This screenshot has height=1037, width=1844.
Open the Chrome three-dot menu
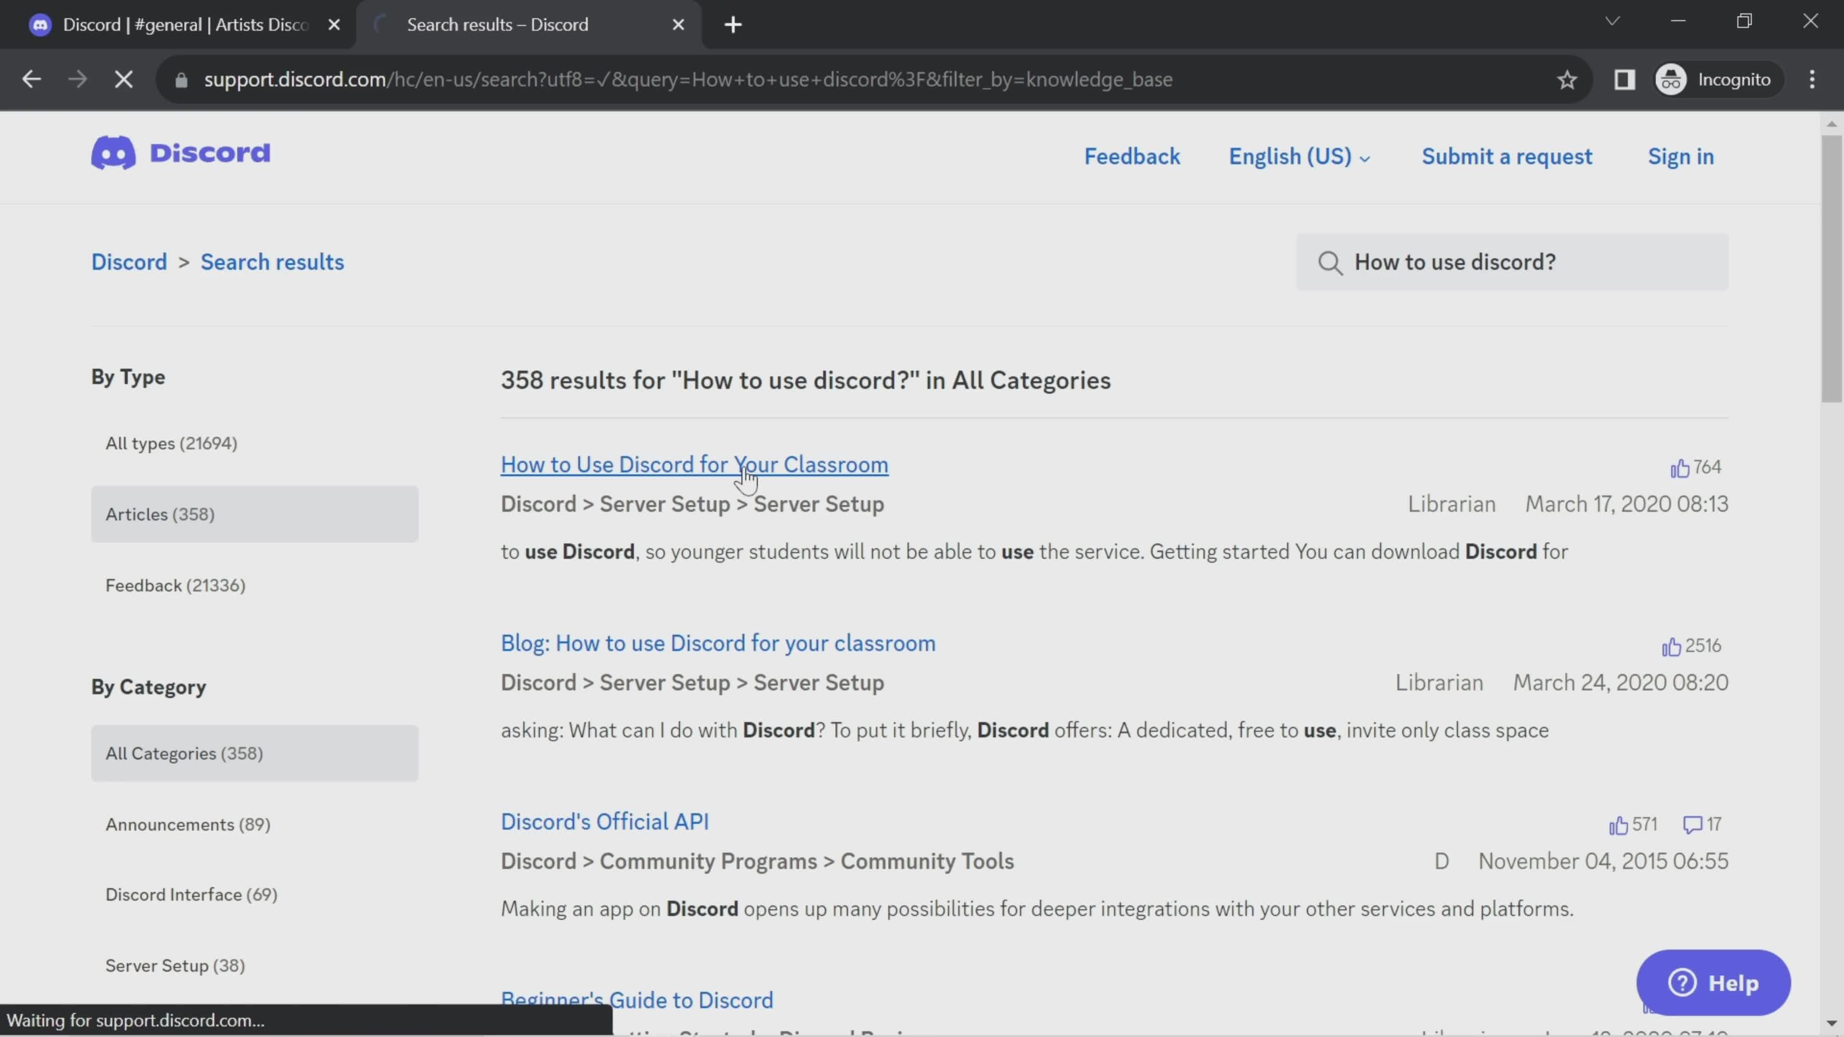tap(1812, 79)
